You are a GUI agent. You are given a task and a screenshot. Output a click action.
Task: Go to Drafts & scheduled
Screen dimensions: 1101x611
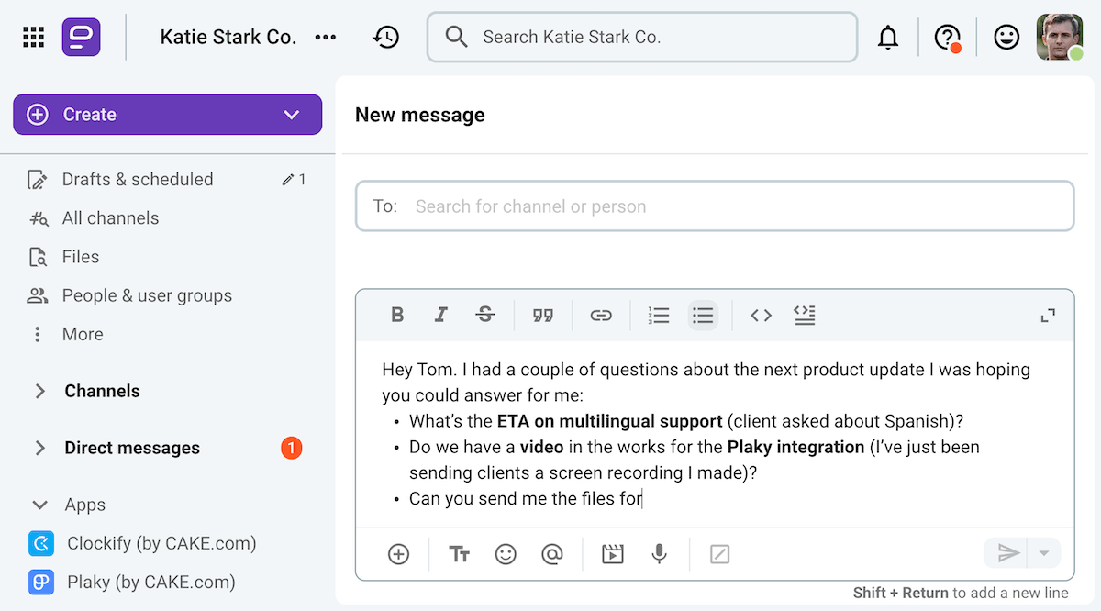(x=137, y=179)
